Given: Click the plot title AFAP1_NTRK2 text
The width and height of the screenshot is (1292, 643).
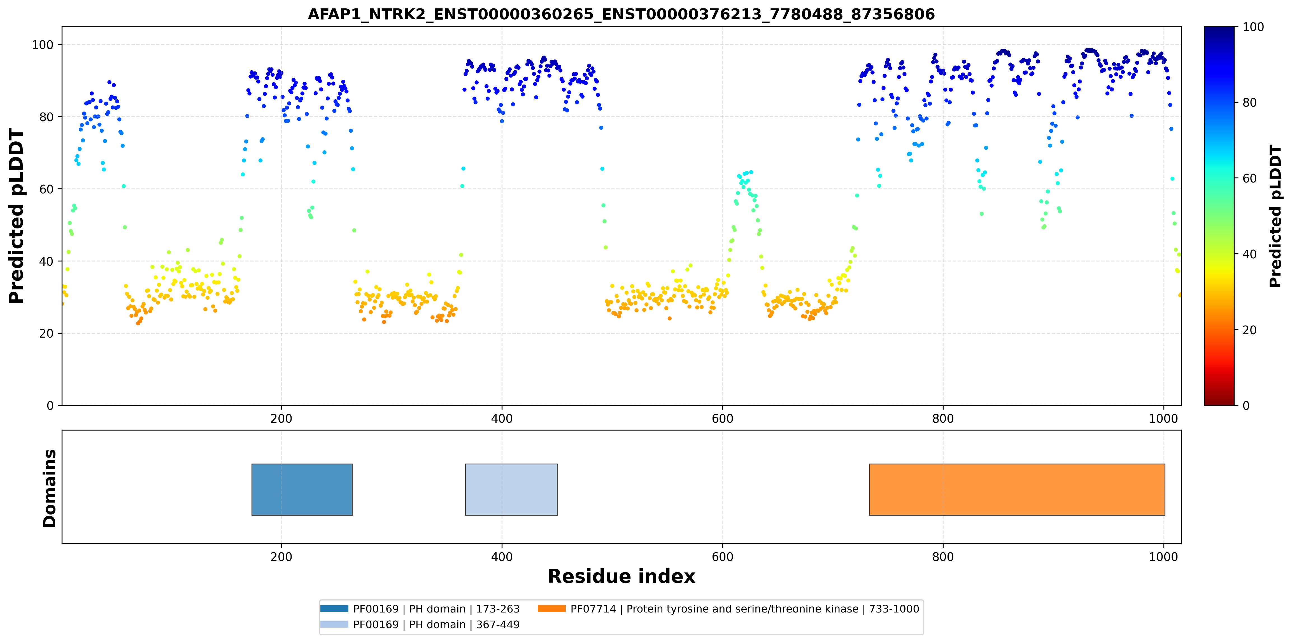Looking at the screenshot, I should (x=621, y=14).
